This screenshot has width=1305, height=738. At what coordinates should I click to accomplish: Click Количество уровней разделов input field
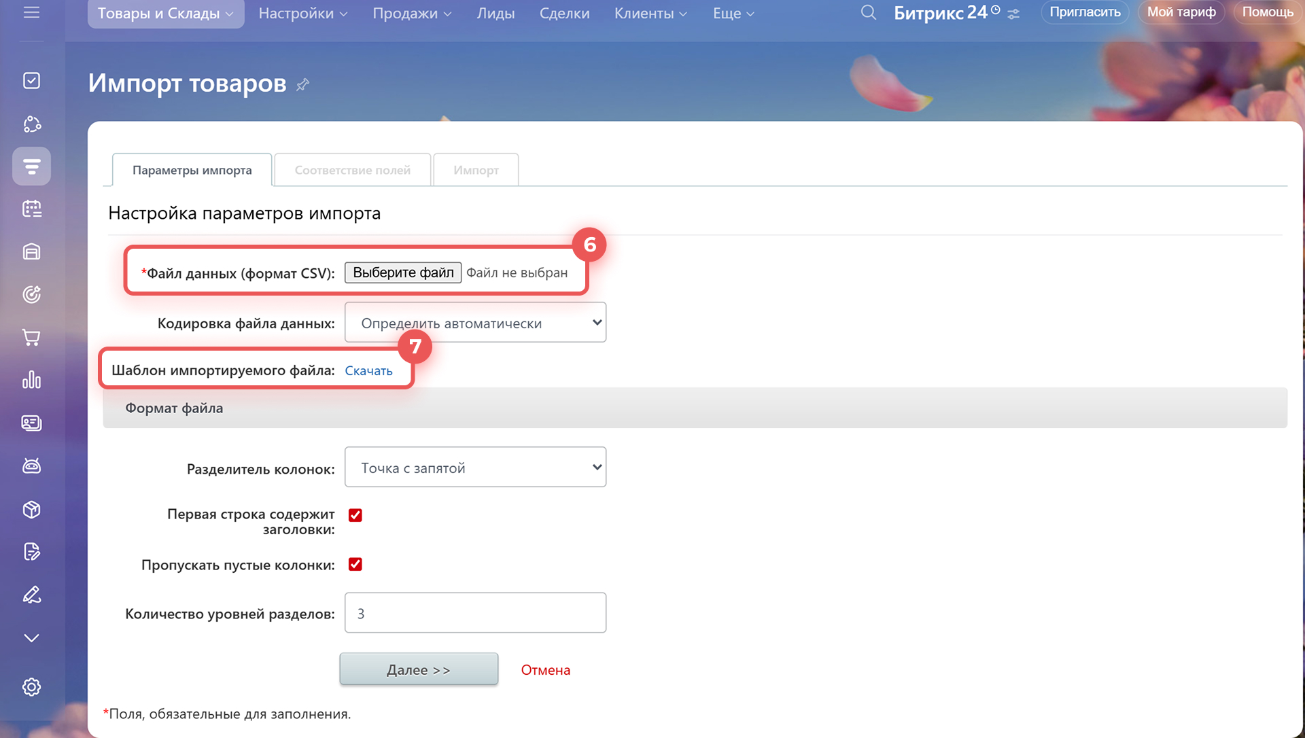(475, 614)
